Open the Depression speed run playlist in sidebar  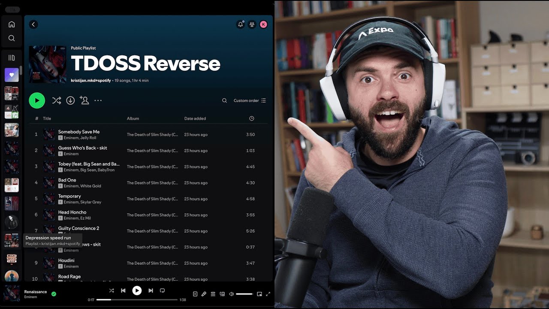point(12,240)
